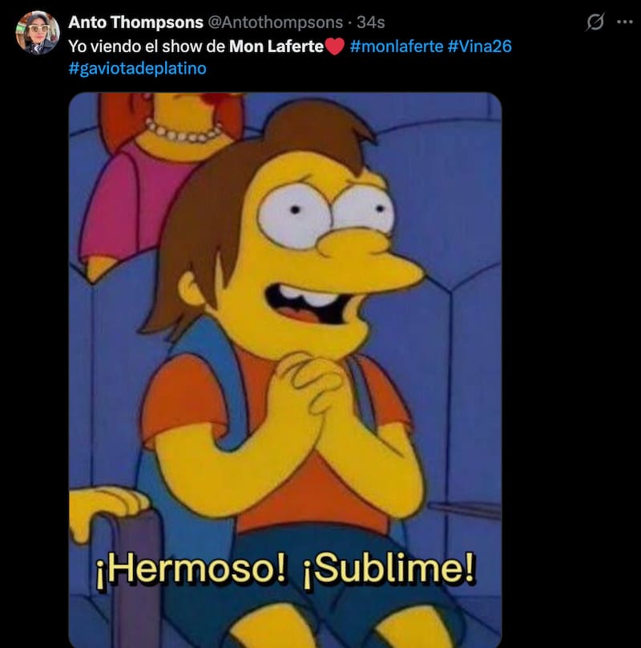
Task: Click the 'Yo viendo el show de' text
Action: 147,47
